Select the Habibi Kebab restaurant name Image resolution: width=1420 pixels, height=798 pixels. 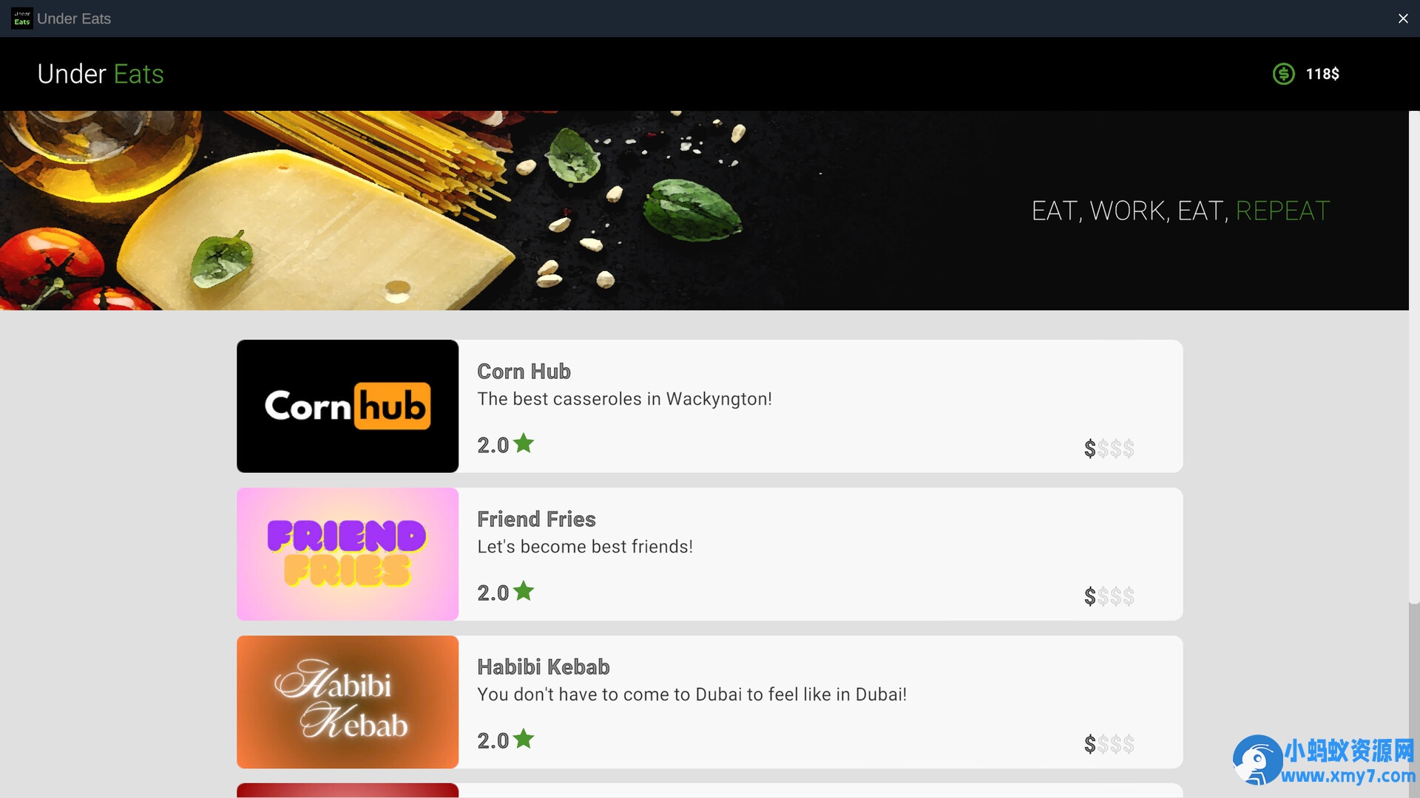(x=543, y=666)
